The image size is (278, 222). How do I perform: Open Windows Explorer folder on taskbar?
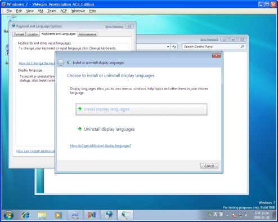click(42, 215)
